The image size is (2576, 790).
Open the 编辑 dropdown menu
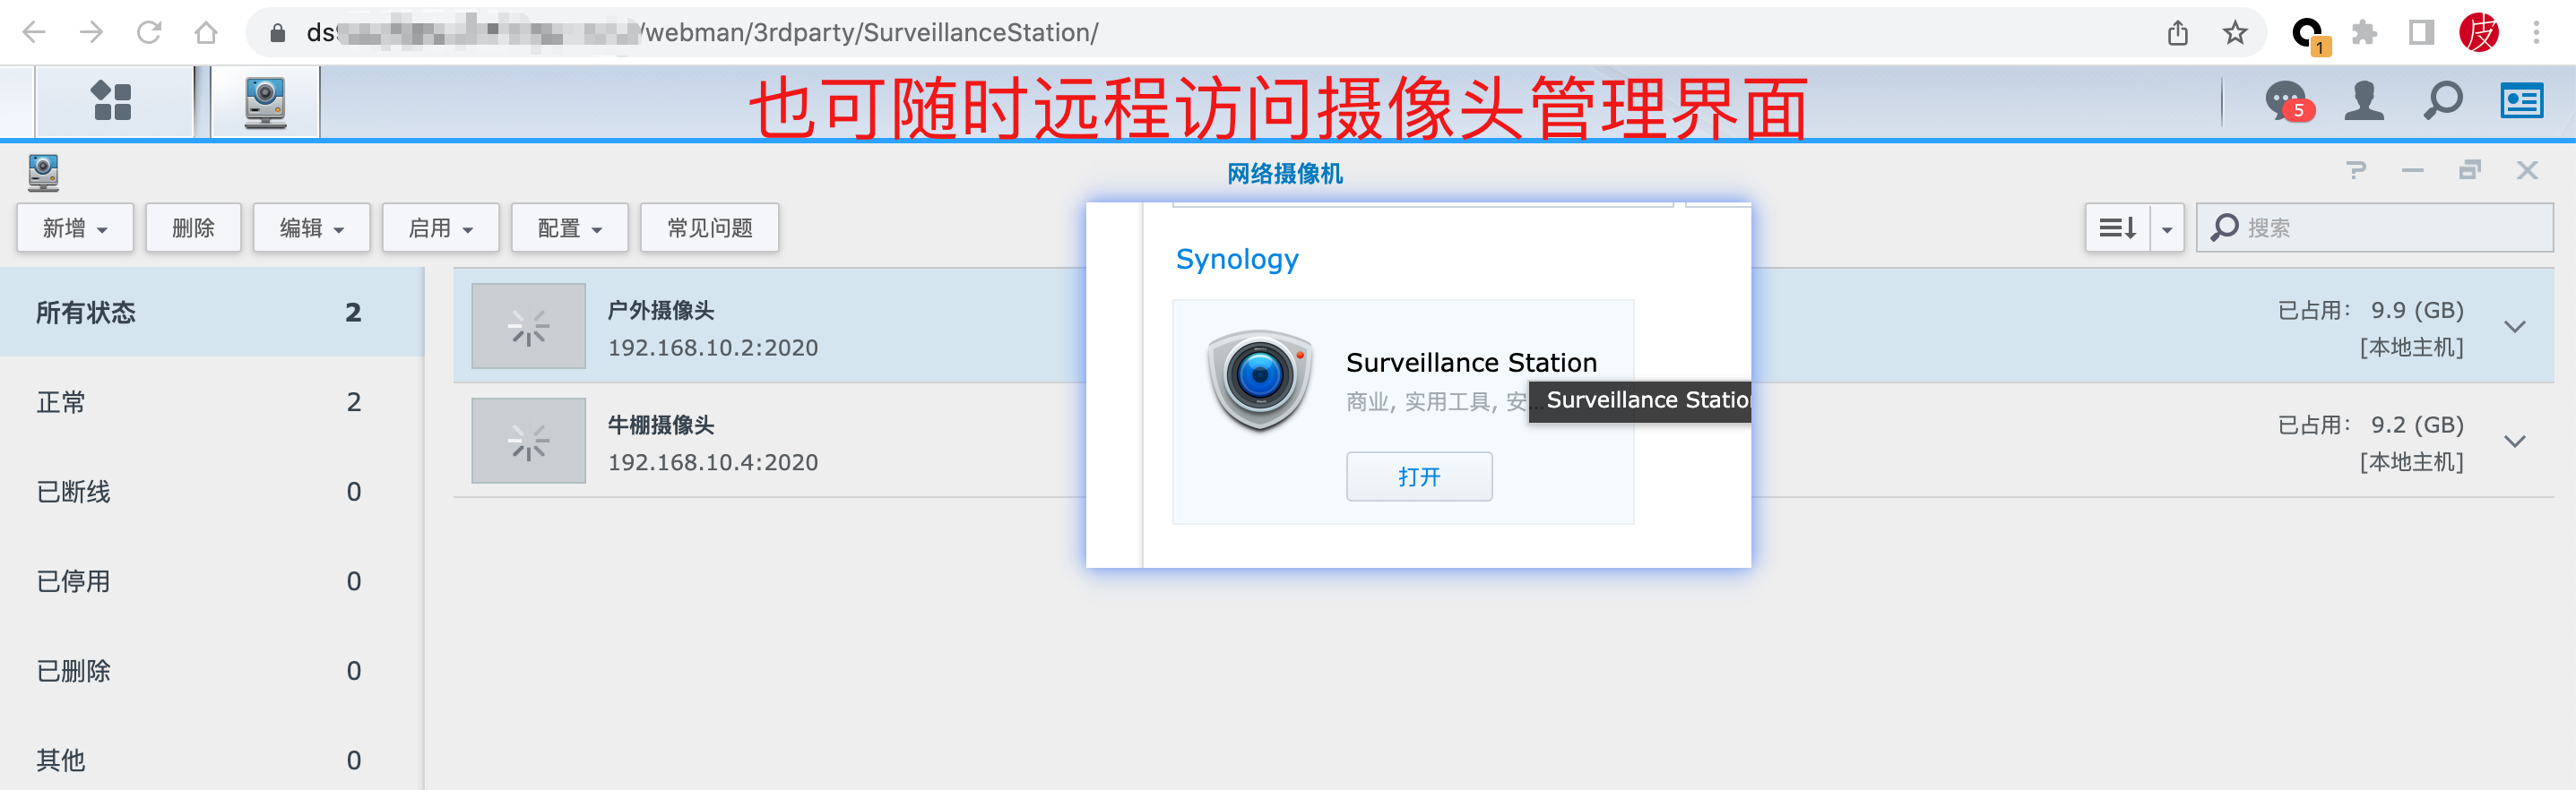(311, 228)
